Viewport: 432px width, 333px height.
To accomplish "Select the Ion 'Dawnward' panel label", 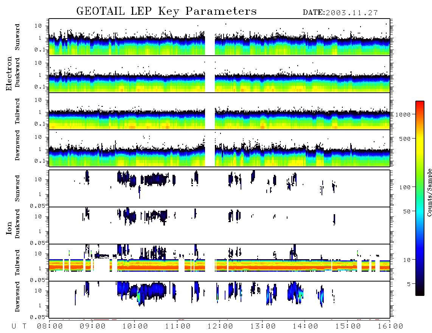I will (17, 297).
